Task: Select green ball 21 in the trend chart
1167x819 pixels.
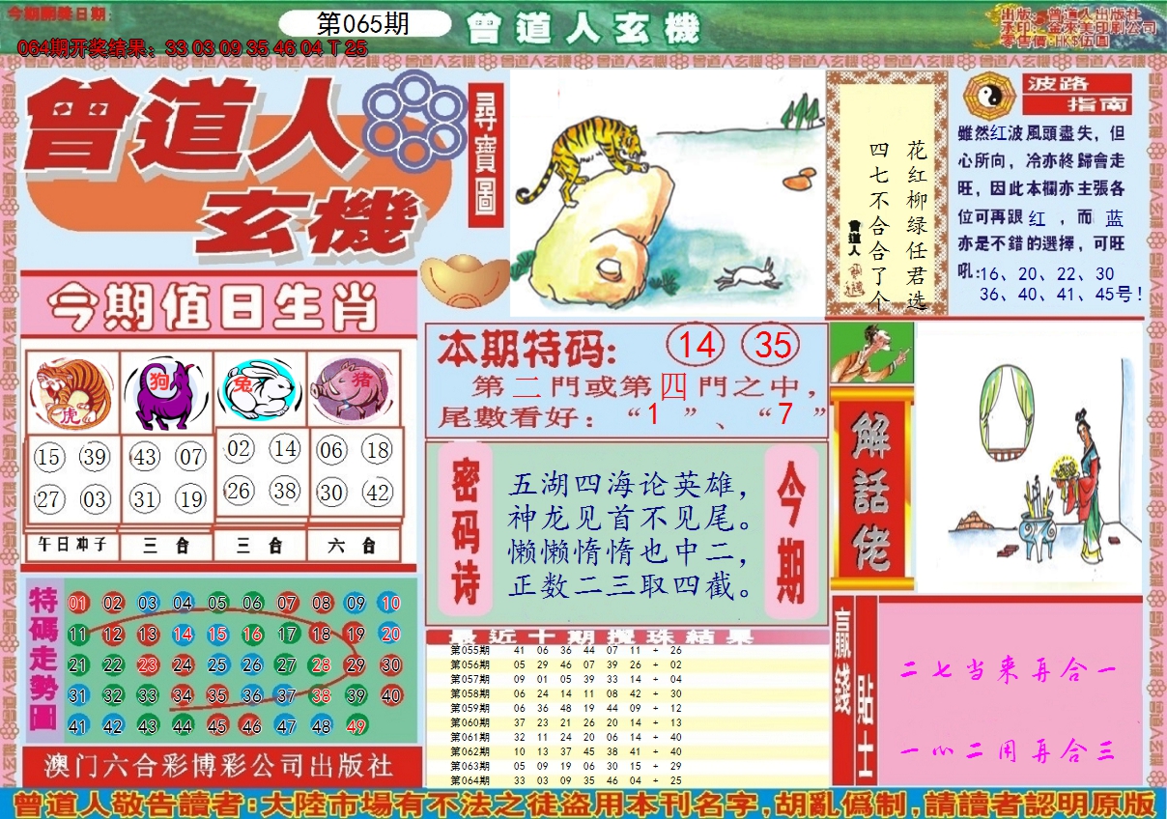Action: tap(78, 665)
